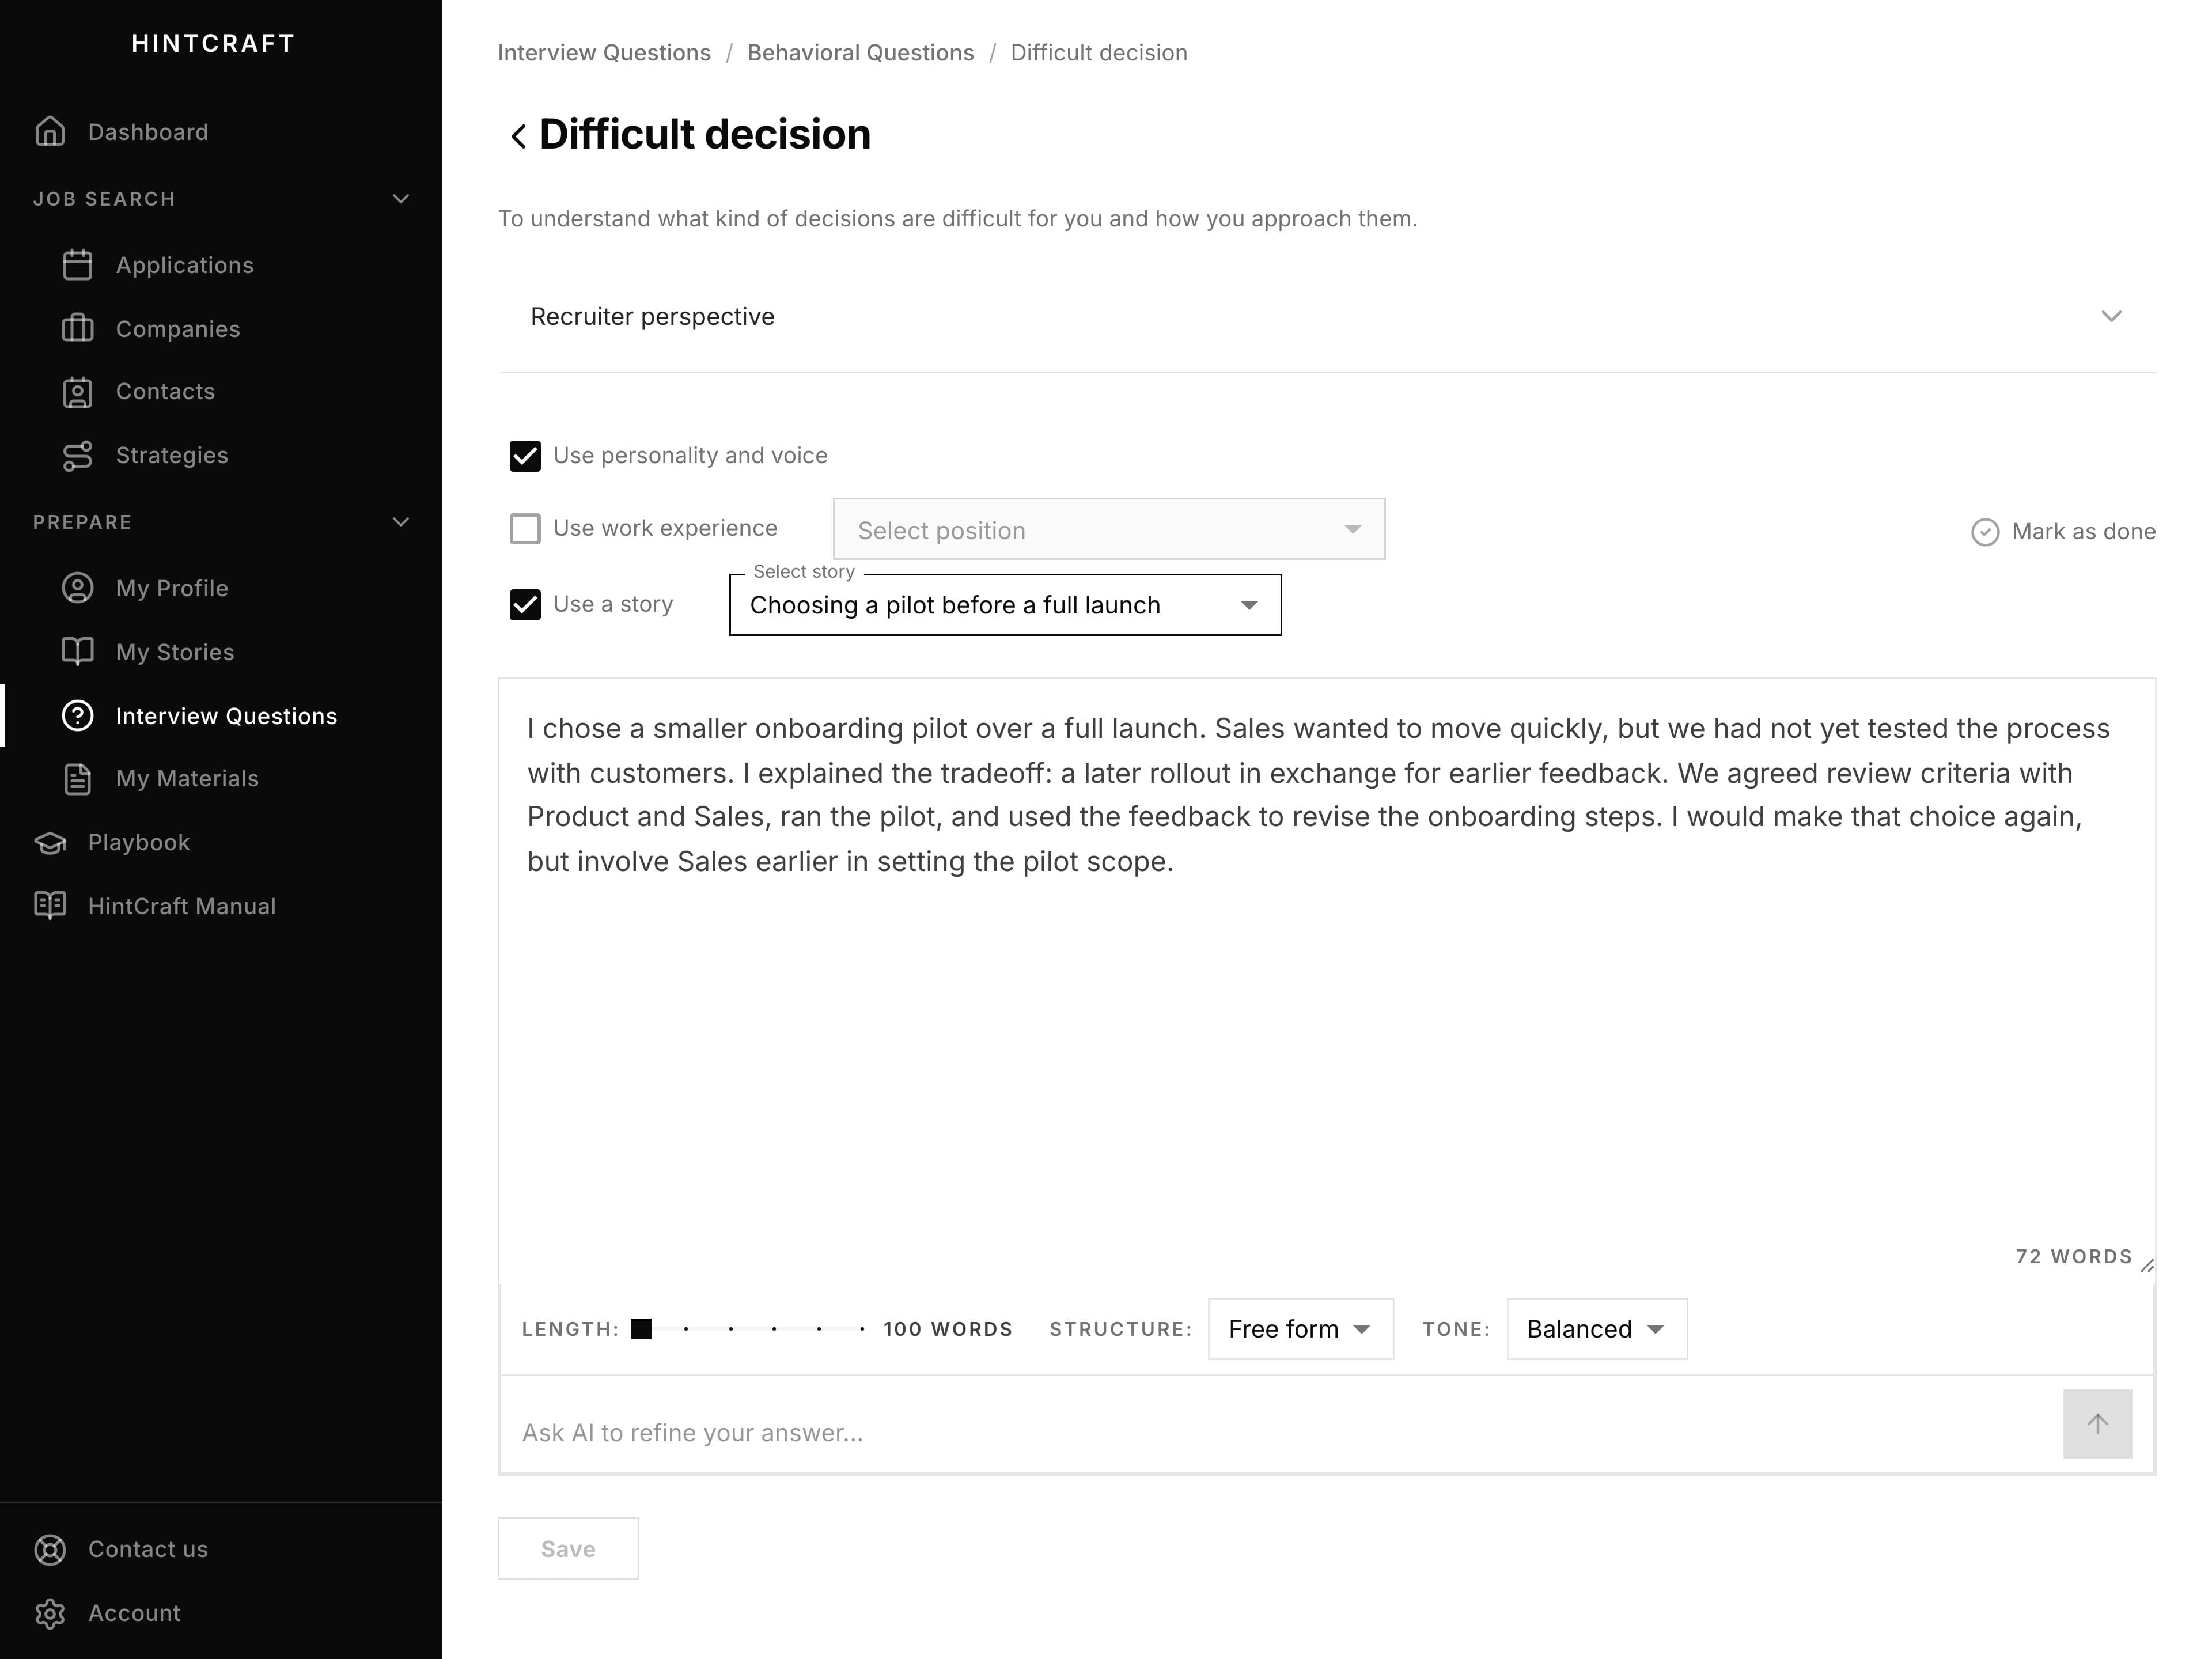
Task: Open Companies in the sidebar
Action: tap(178, 329)
